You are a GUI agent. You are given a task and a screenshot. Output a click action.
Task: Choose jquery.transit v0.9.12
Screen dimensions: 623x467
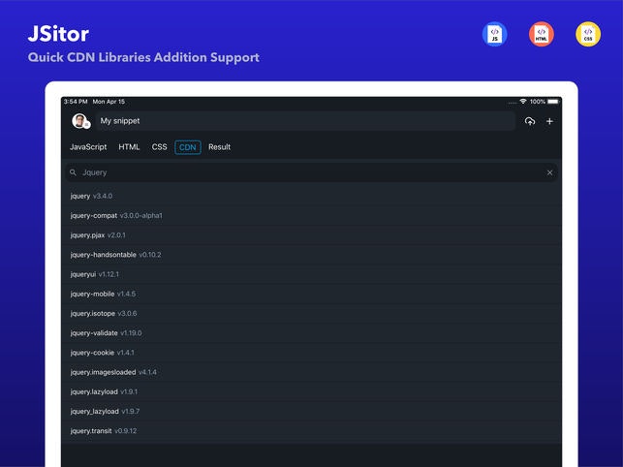click(311, 431)
